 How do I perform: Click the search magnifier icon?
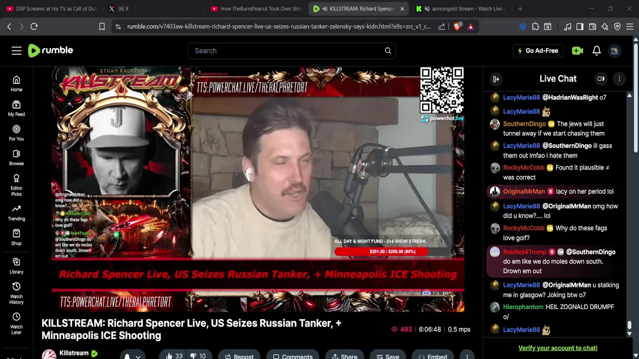[388, 50]
